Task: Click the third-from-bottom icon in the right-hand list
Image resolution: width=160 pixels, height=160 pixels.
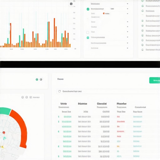Action: [142, 40]
